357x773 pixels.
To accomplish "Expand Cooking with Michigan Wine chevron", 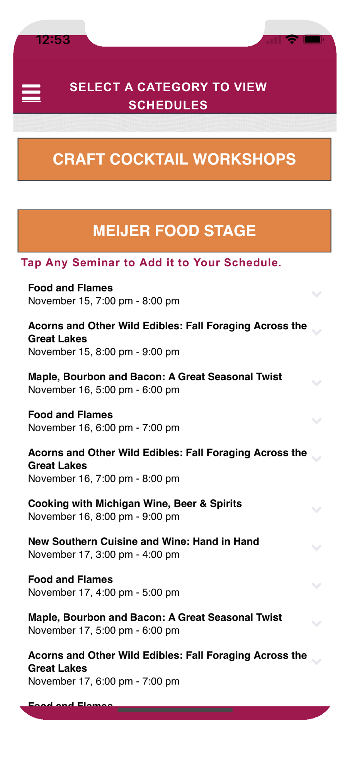I will [316, 510].
